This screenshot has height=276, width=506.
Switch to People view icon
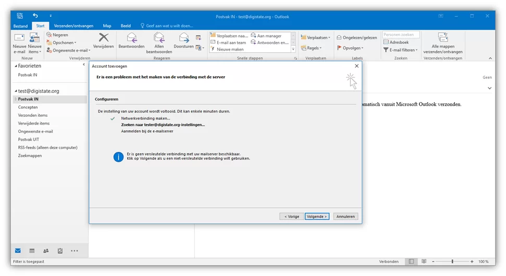tap(46, 251)
